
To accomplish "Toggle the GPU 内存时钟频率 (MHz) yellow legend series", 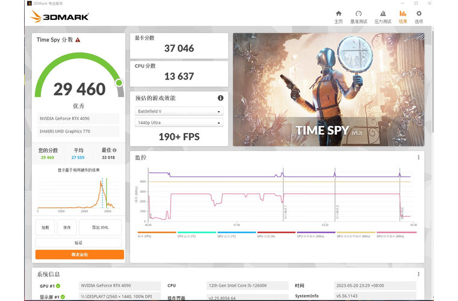I will tap(356, 235).
